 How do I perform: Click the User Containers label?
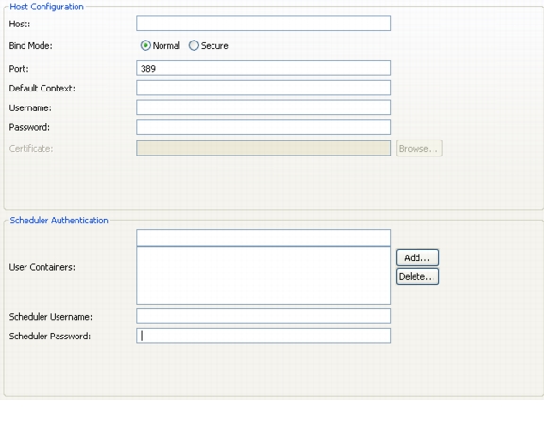click(42, 267)
